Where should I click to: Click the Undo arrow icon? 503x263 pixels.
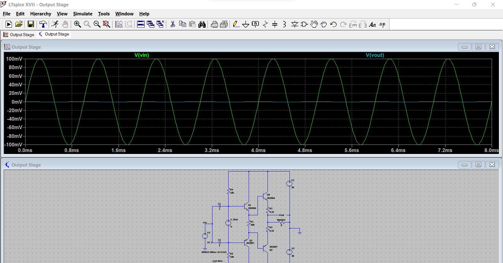click(334, 24)
